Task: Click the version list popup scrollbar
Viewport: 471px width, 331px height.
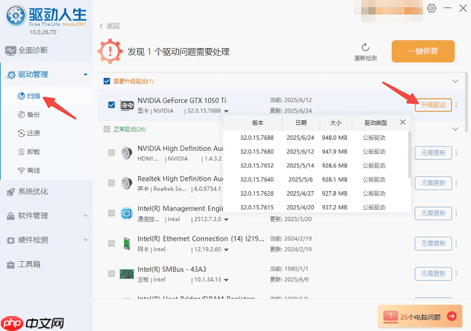Action: [x=410, y=154]
